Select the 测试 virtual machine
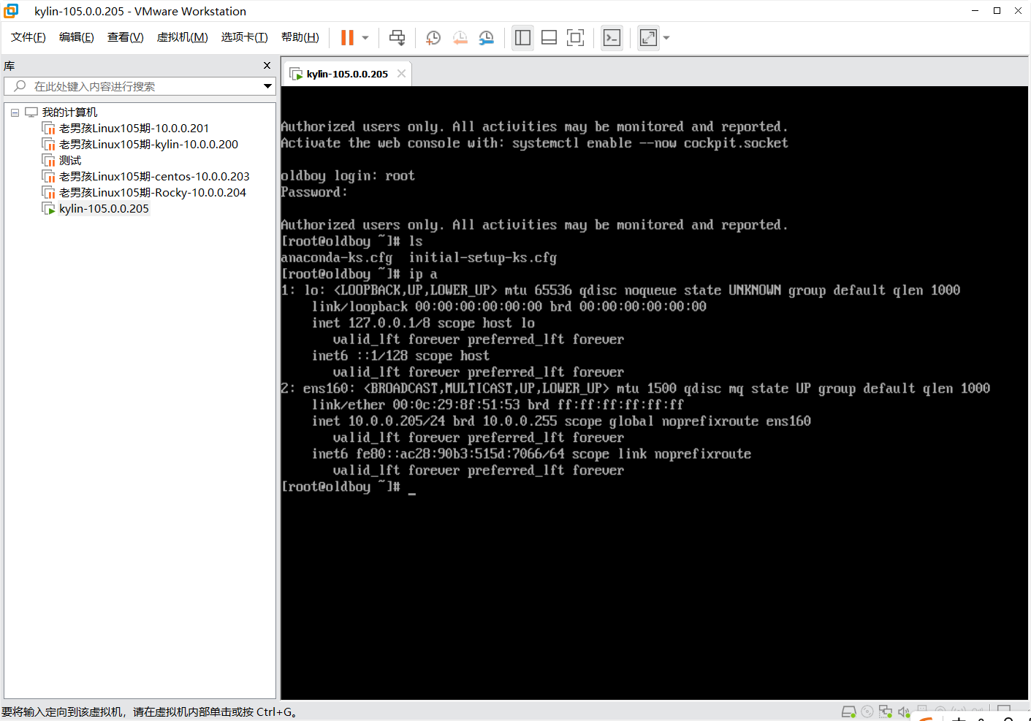Image resolution: width=1031 pixels, height=721 pixels. point(70,161)
